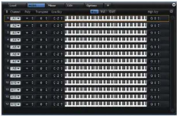
Task: Open the Edit tab
Action: 75,5
